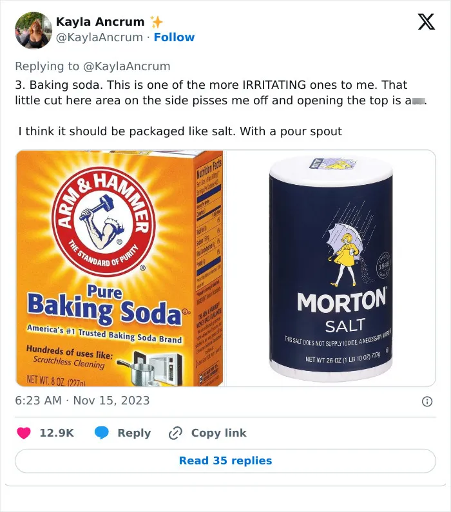This screenshot has height=512, width=451.
Task: Open the @KaylaAncrum handle link
Action: tap(100, 37)
